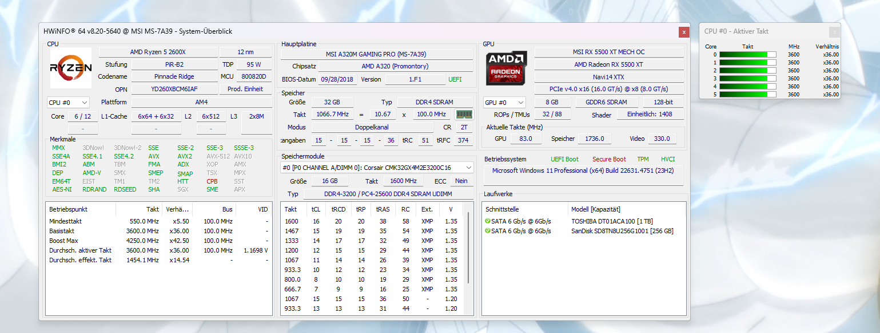Click the 1736.0 Speicher clock field
The height and width of the screenshot is (333, 880).
[x=594, y=139]
